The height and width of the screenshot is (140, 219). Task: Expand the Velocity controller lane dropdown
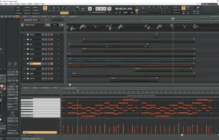[x=40, y=132]
